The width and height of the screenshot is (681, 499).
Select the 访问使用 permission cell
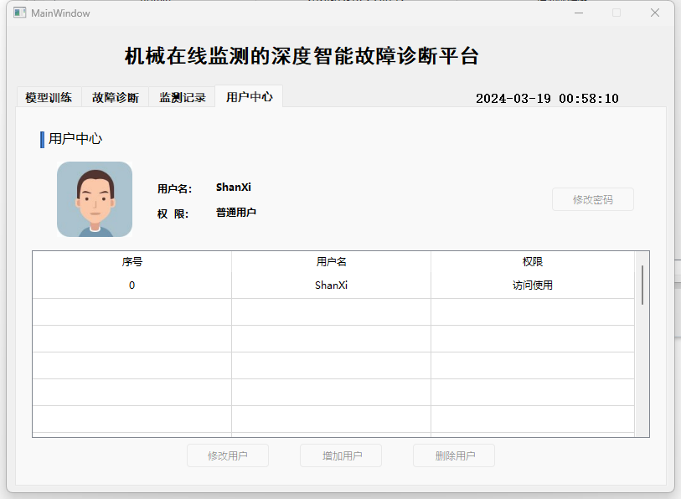pyautogui.click(x=533, y=286)
